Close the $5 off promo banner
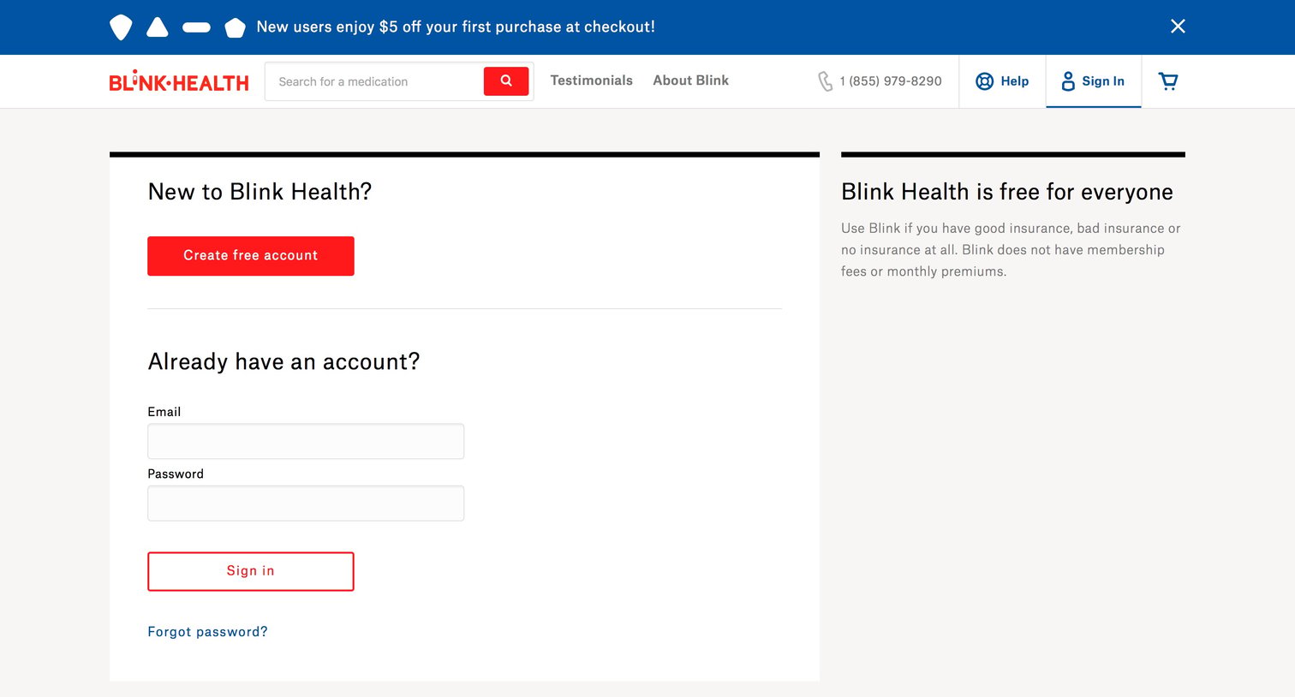The height and width of the screenshot is (697, 1295). click(1178, 27)
